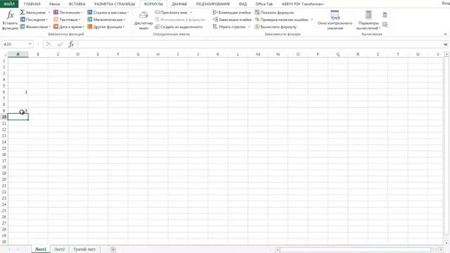The height and width of the screenshot is (253, 450).
Task: Click the Name Box showing A10
Action: coord(15,44)
